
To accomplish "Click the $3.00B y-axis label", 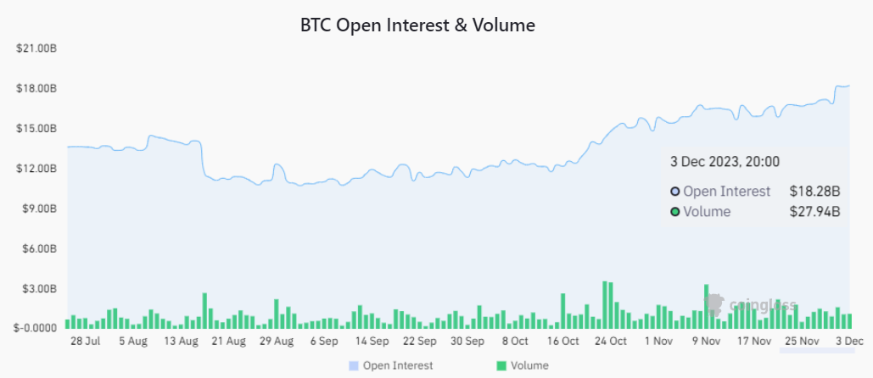I will point(38,289).
